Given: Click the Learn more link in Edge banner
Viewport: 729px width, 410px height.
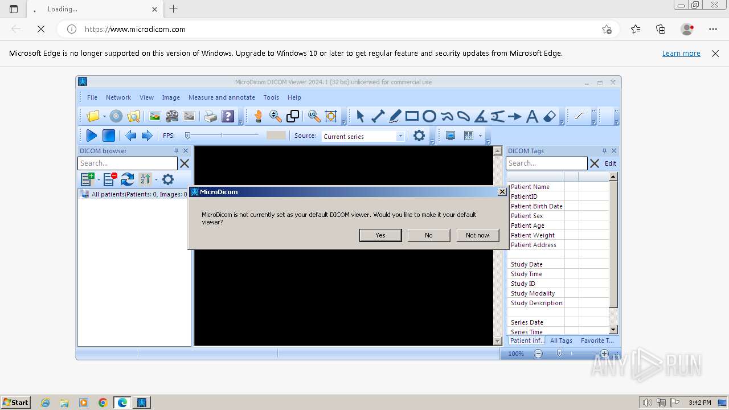Looking at the screenshot, I should tap(681, 54).
